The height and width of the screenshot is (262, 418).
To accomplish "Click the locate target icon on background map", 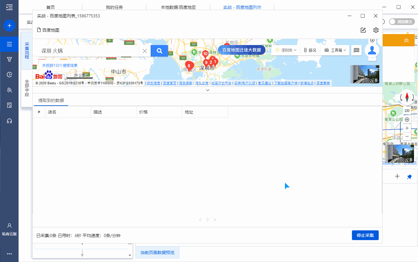I will coord(407,120).
